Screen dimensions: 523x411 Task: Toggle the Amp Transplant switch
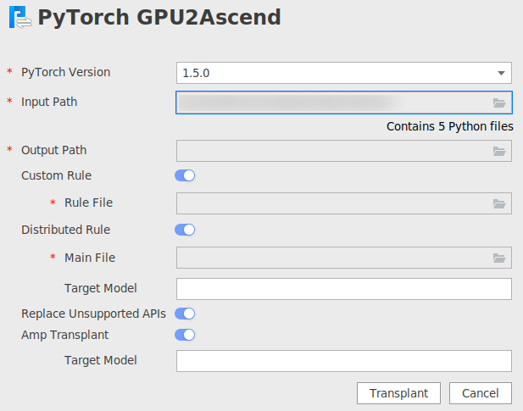coord(185,335)
